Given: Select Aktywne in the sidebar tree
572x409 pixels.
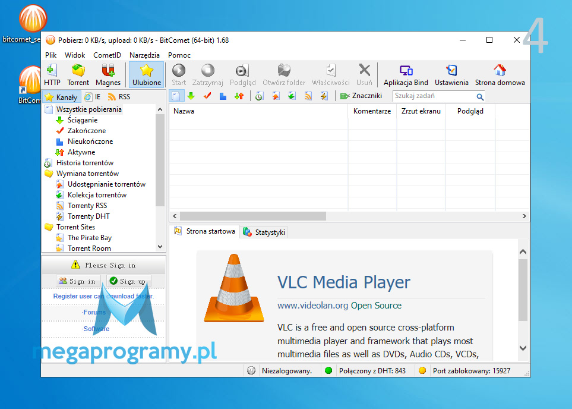Looking at the screenshot, I should pos(81,152).
